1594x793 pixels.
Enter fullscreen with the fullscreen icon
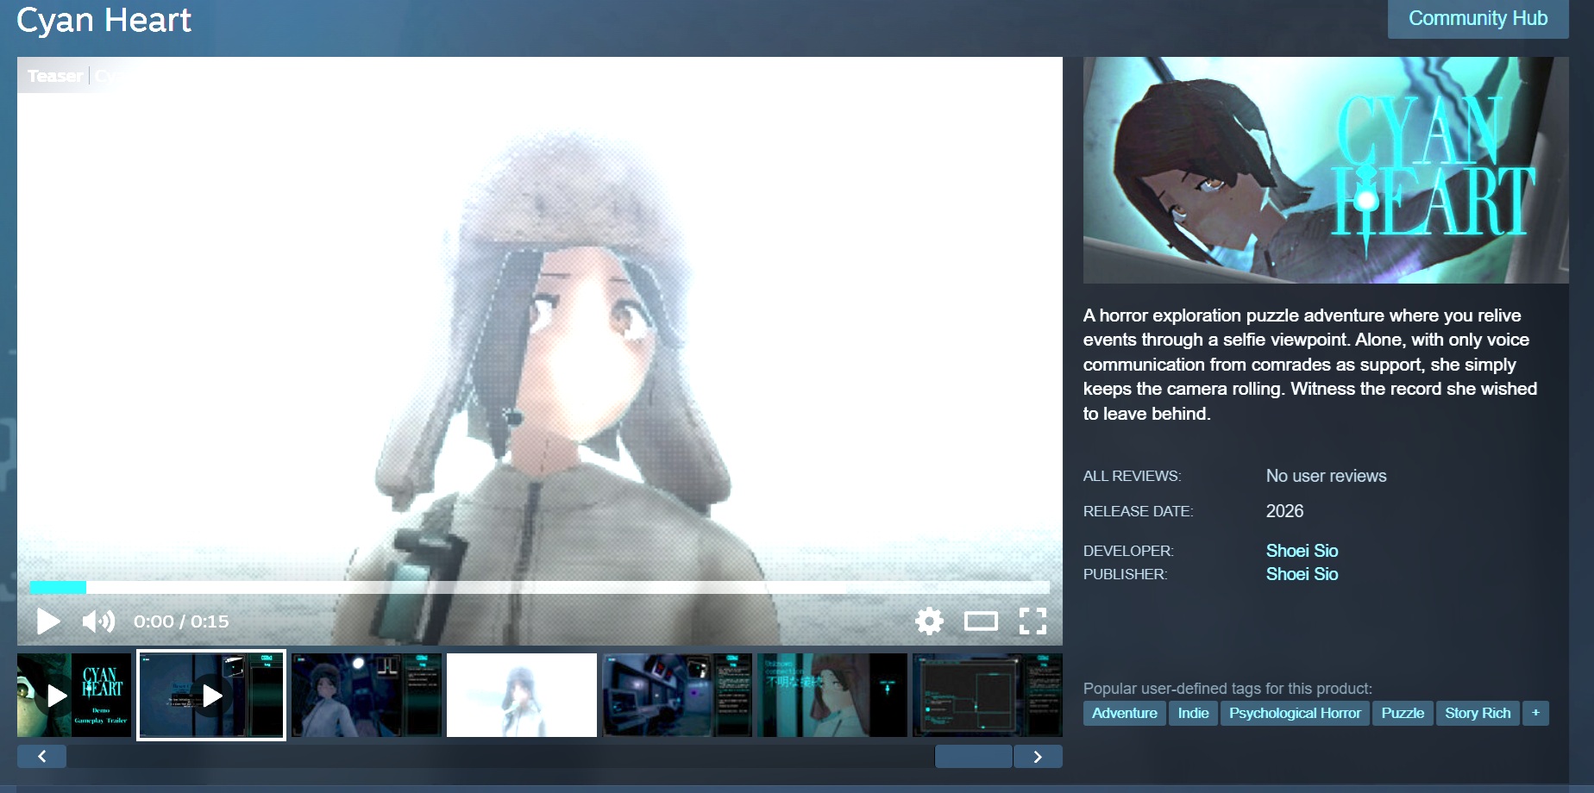[1032, 621]
